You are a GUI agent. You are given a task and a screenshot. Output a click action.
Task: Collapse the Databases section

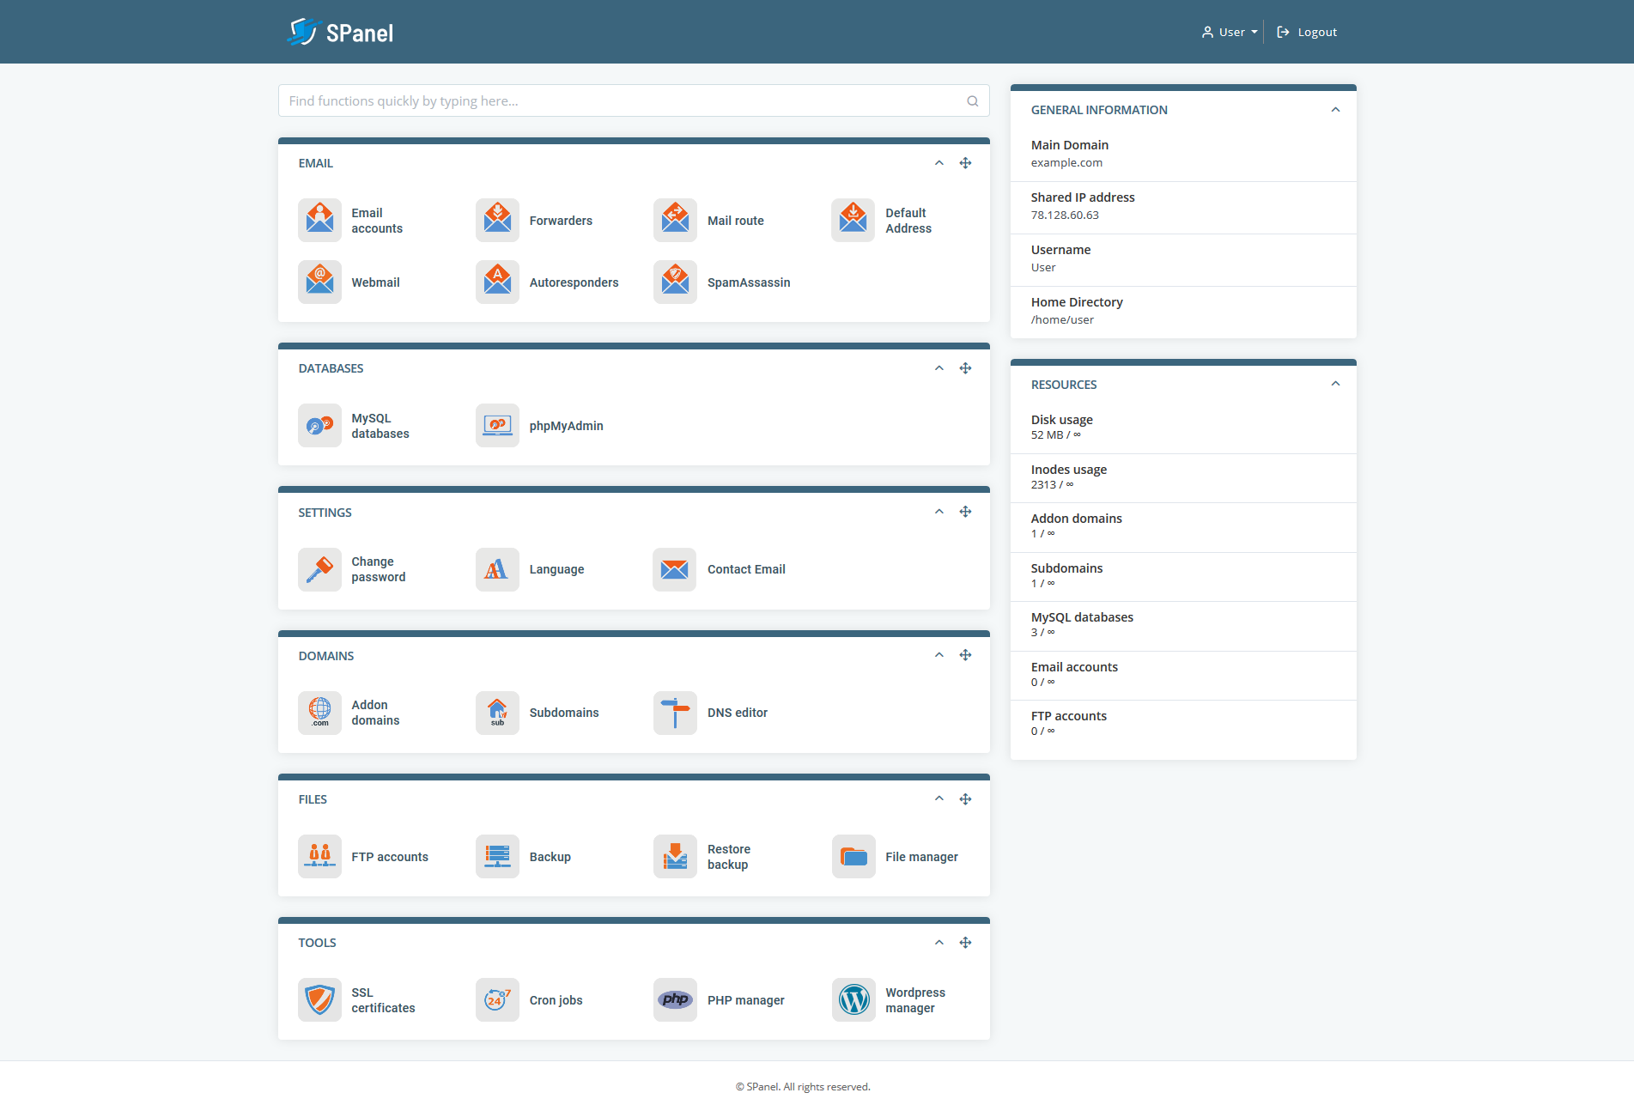click(939, 368)
